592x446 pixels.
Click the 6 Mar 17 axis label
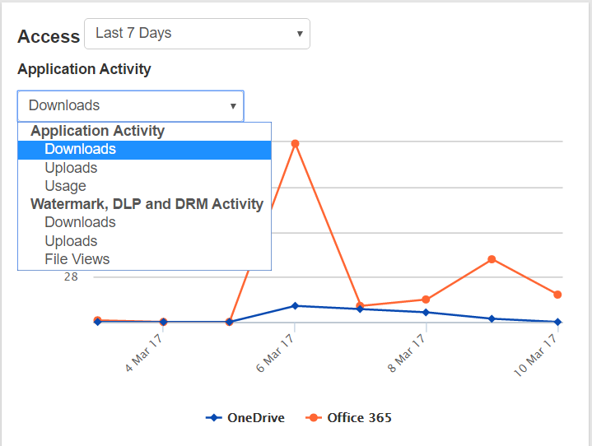pyautogui.click(x=275, y=353)
